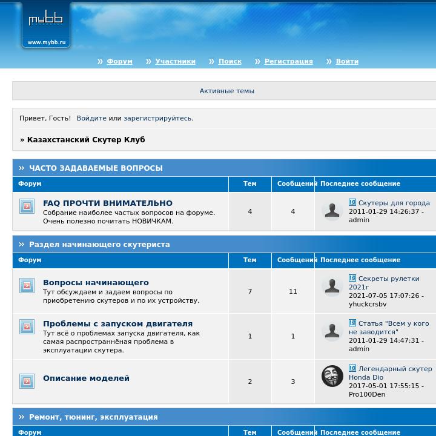The width and height of the screenshot is (436, 436).
Task: Click topic count 7 for Вопросы начинающего
Action: [x=250, y=291]
